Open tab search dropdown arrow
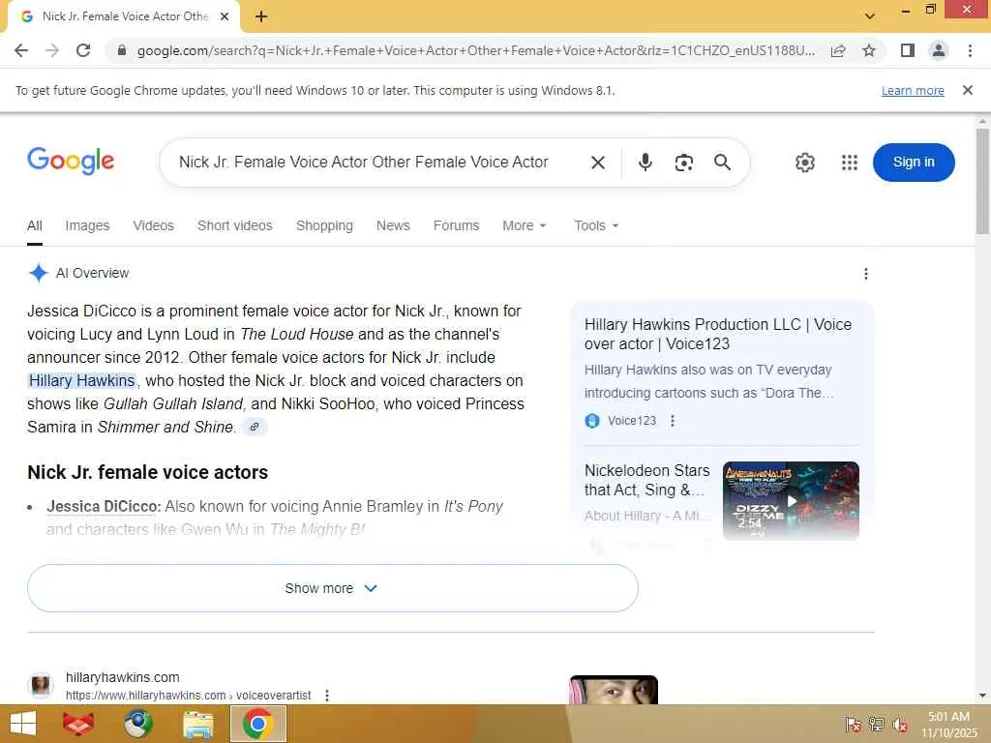Viewport: 991px width, 743px height. coord(870,16)
